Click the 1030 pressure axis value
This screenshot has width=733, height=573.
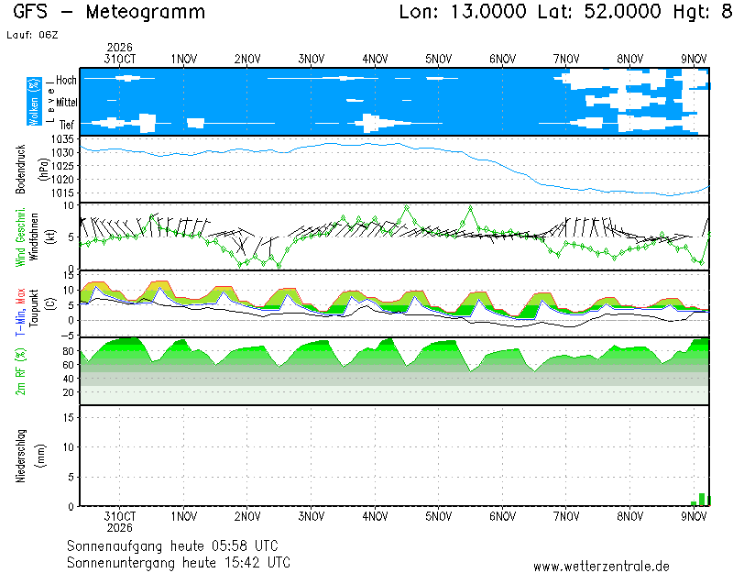tap(62, 152)
